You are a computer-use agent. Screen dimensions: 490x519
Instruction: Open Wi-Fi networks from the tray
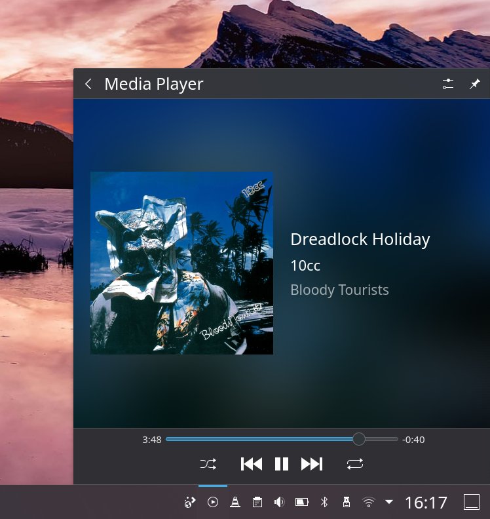coord(369,502)
